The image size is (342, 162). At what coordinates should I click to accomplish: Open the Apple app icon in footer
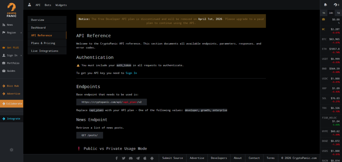click(x=145, y=158)
